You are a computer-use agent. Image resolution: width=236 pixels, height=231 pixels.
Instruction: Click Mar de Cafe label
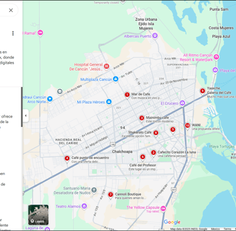140,94
